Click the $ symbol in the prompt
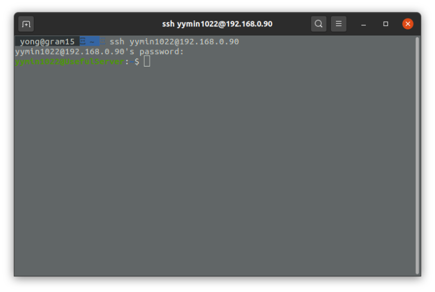This screenshot has width=435, height=292. [x=137, y=61]
